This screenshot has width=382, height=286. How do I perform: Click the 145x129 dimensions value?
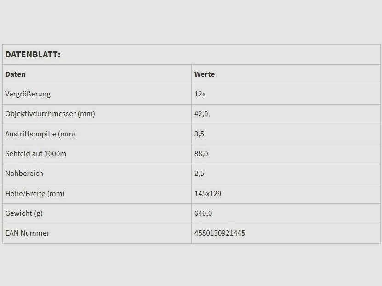pyautogui.click(x=208, y=194)
